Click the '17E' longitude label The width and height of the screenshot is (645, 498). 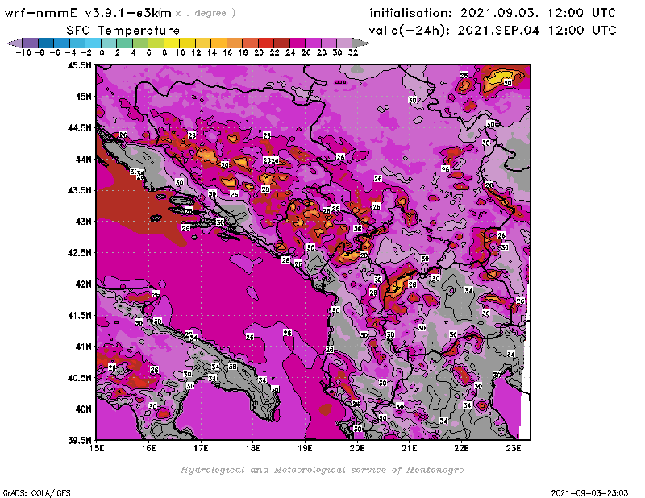(201, 448)
